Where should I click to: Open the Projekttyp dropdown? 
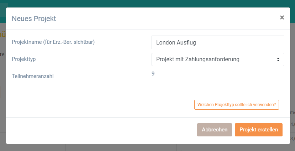[x=218, y=59]
